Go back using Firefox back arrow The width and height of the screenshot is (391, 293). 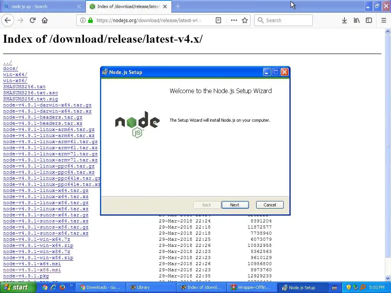point(8,20)
